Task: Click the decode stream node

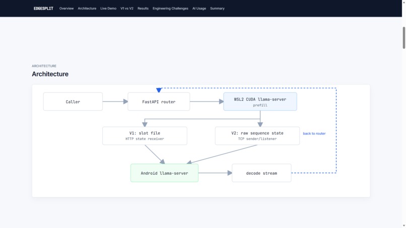Action: [x=261, y=173]
